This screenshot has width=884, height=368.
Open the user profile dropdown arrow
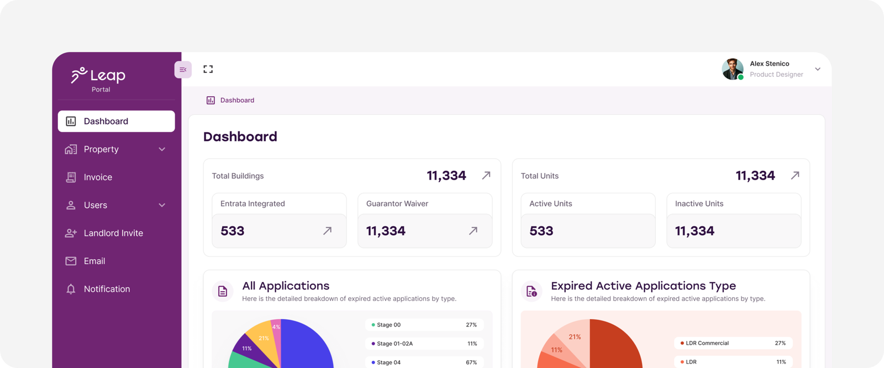(x=818, y=69)
